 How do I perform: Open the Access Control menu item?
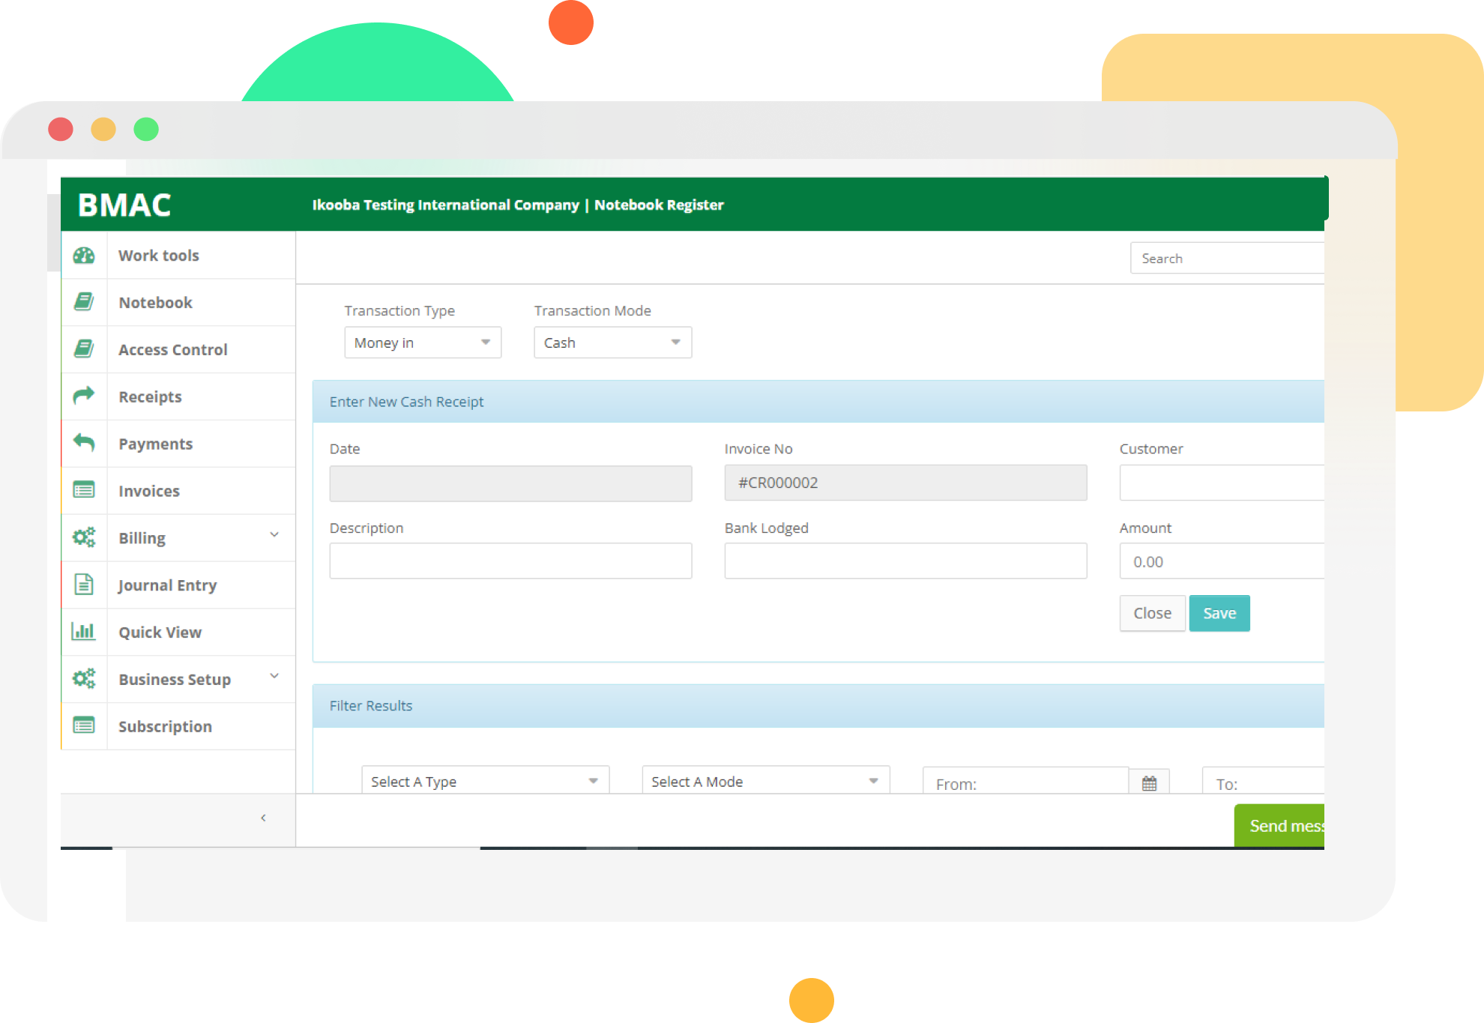[172, 349]
